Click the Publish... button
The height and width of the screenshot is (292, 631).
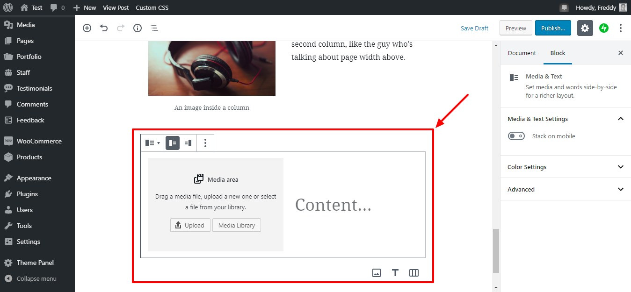553,28
